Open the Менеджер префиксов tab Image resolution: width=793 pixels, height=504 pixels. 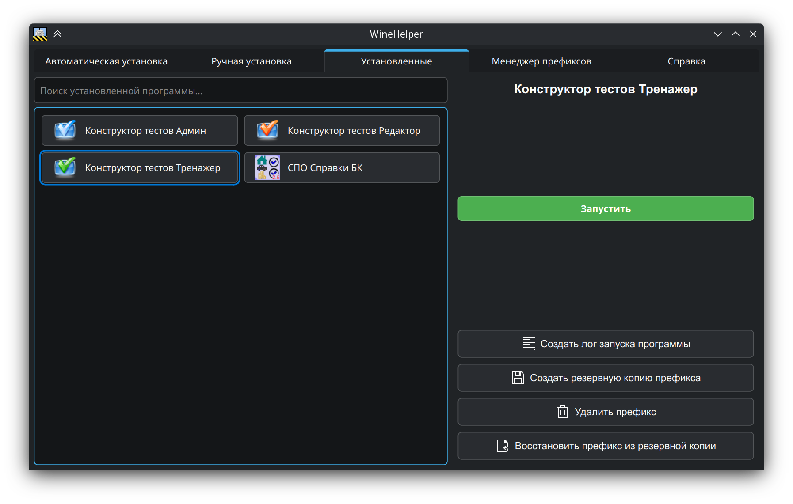(541, 61)
